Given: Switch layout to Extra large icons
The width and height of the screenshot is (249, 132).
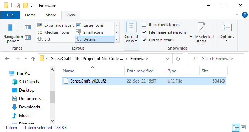Looking at the screenshot, I should (x=56, y=25).
